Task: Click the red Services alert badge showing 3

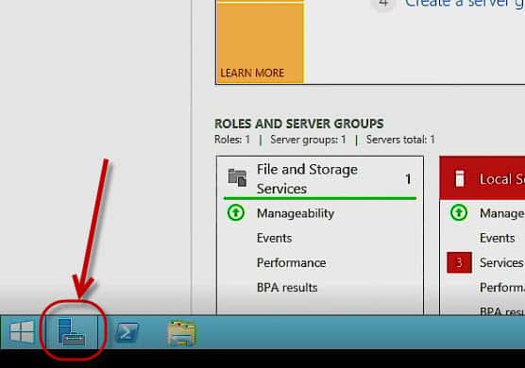Action: pyautogui.click(x=459, y=262)
